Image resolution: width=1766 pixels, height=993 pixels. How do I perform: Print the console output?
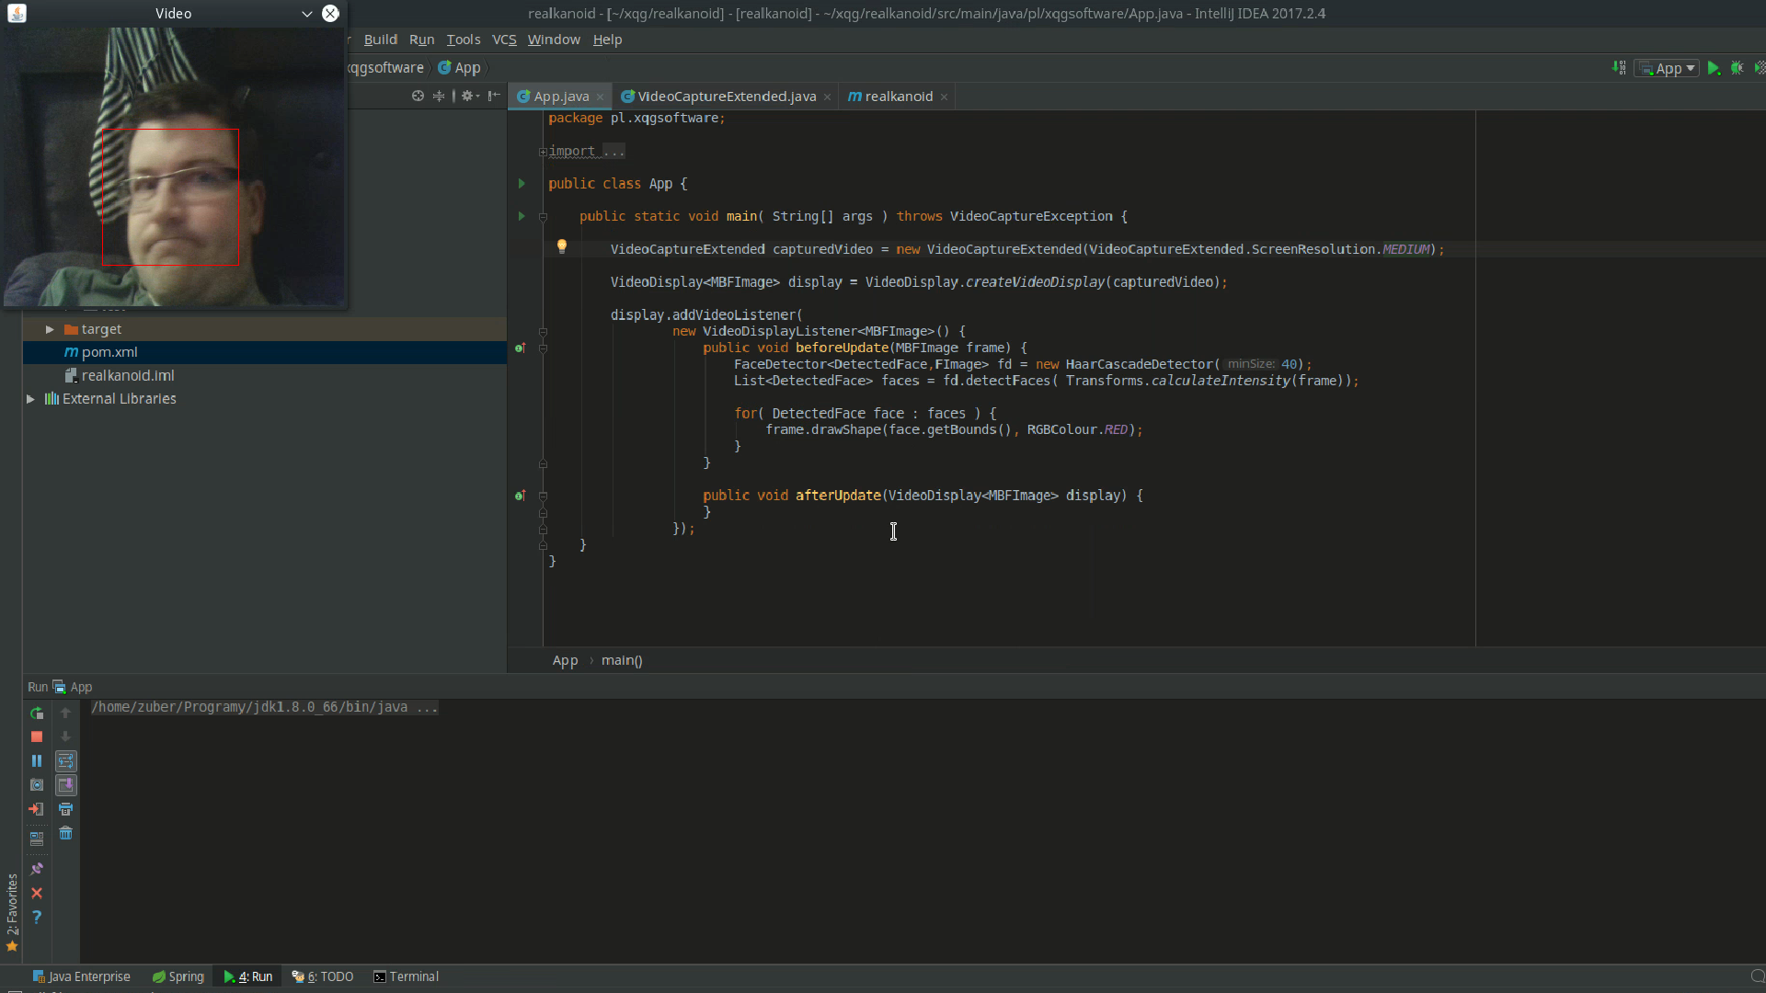tap(65, 809)
